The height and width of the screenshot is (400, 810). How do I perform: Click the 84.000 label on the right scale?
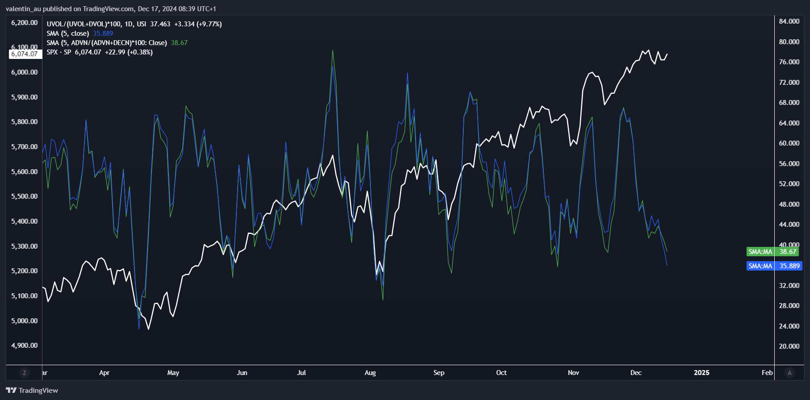click(x=789, y=21)
